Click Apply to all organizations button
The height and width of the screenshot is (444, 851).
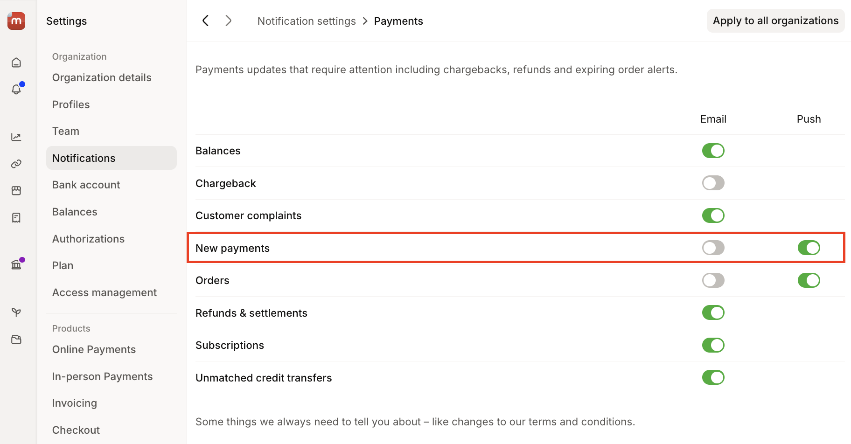(x=775, y=21)
